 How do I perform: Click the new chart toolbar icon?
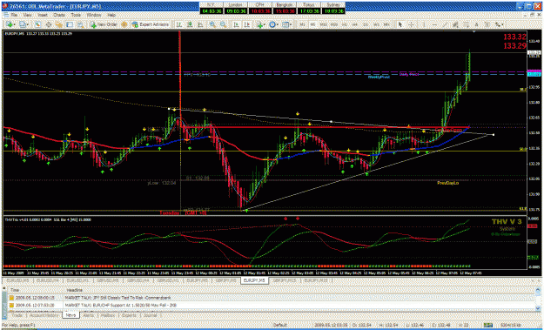(10, 24)
